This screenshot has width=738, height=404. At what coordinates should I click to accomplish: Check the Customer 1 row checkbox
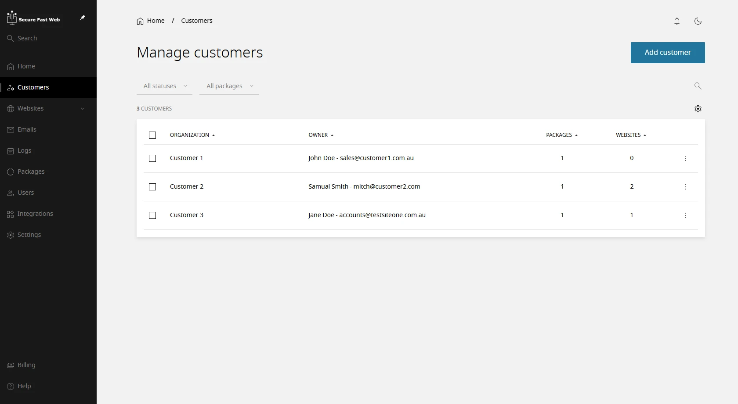[152, 158]
